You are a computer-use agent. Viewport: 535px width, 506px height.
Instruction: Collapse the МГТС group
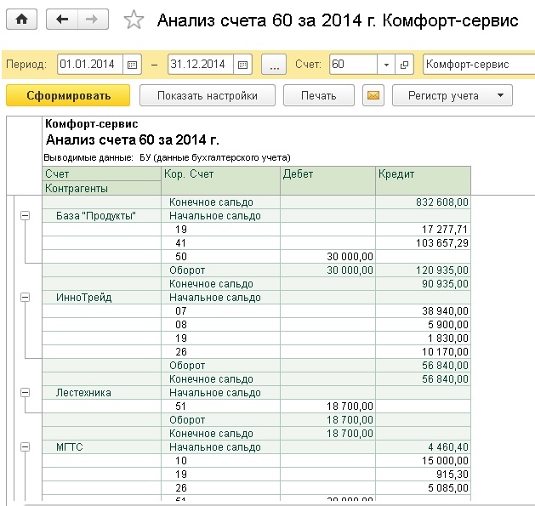(x=25, y=447)
